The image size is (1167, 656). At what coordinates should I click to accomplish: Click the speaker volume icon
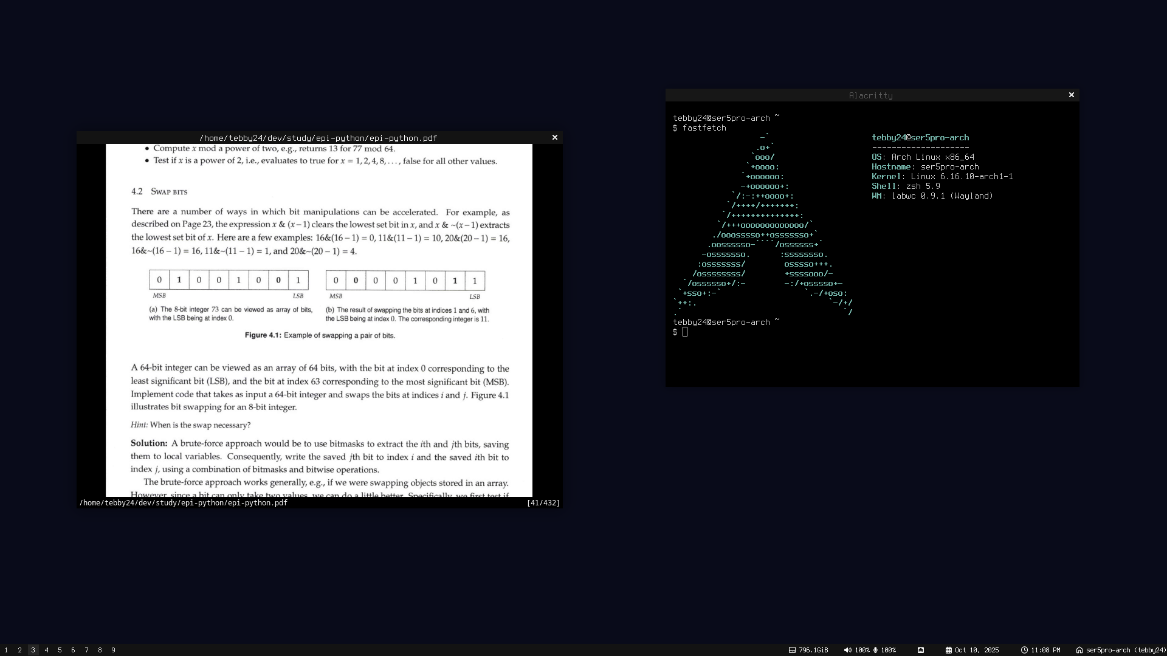pyautogui.click(x=847, y=650)
